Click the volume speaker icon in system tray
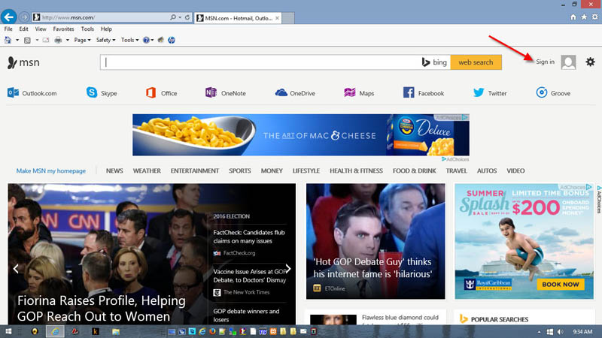This screenshot has width=602, height=338. click(560, 332)
